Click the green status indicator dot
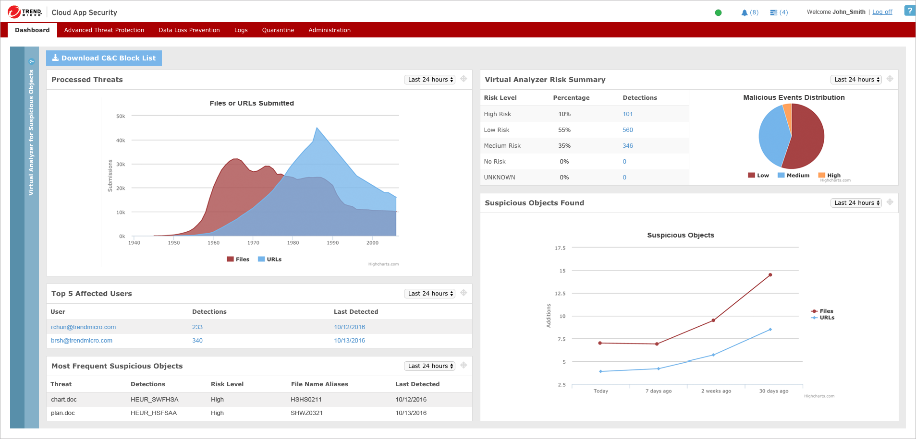This screenshot has width=916, height=439. 718,12
